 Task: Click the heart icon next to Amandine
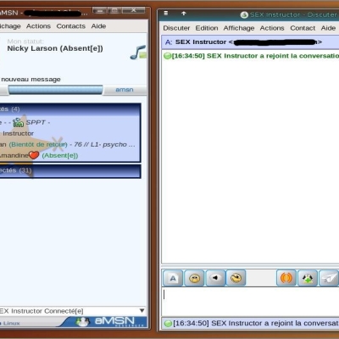point(34,155)
